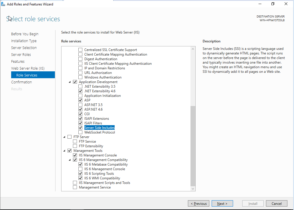Click the wizard icon in the title bar
The height and width of the screenshot is (210, 294).
[3, 4]
